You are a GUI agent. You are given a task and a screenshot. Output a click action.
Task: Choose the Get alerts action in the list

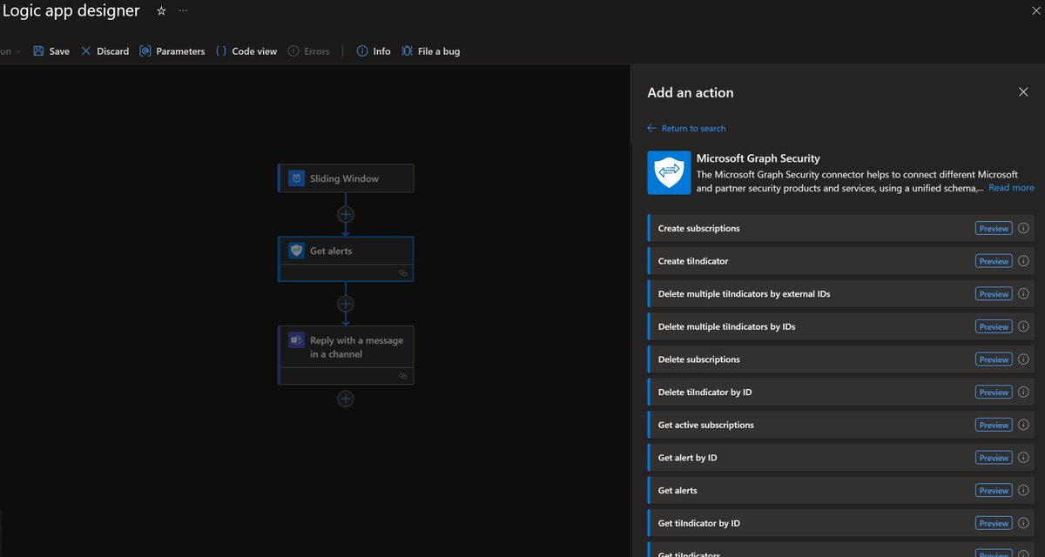840,491
